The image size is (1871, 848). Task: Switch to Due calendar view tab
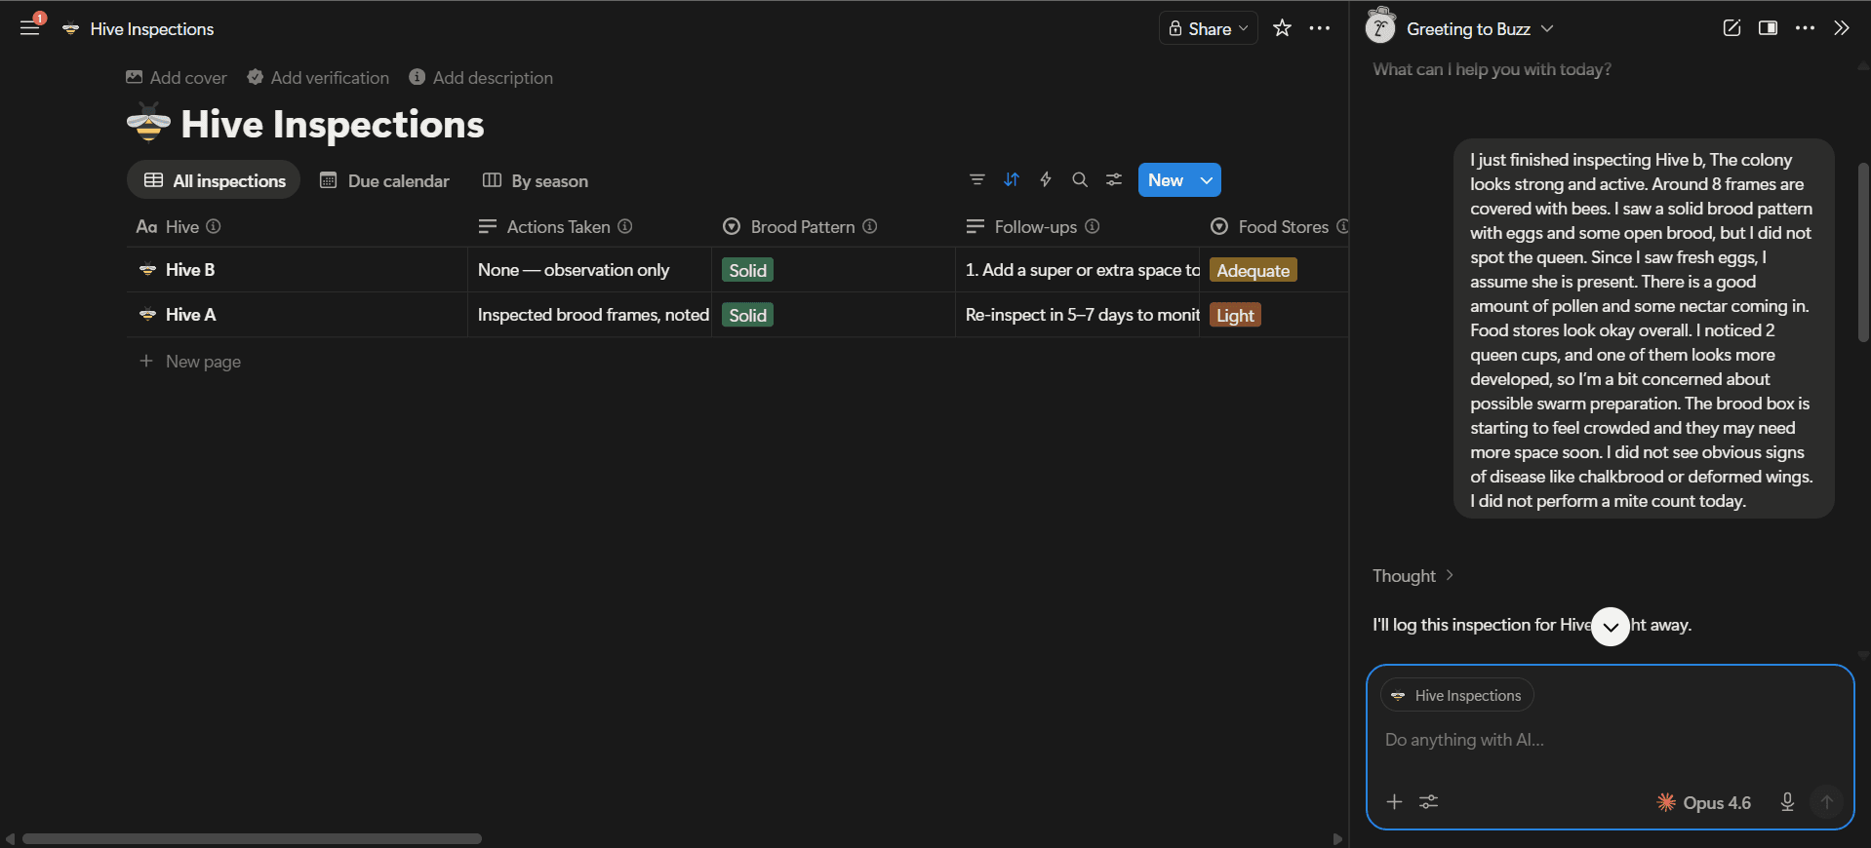pyautogui.click(x=385, y=181)
